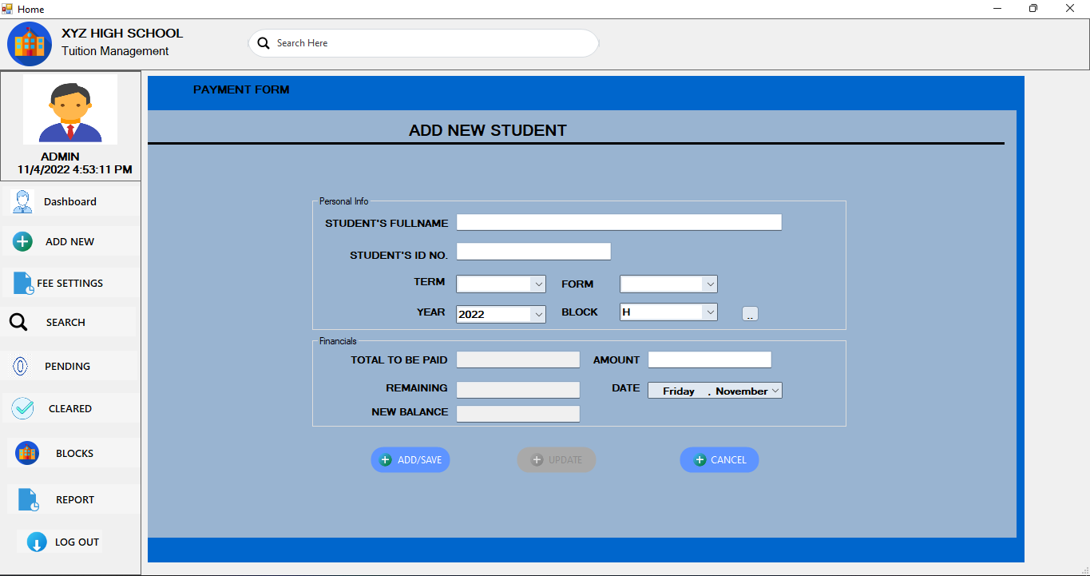
Task: Open the TERM dropdown
Action: click(x=537, y=284)
